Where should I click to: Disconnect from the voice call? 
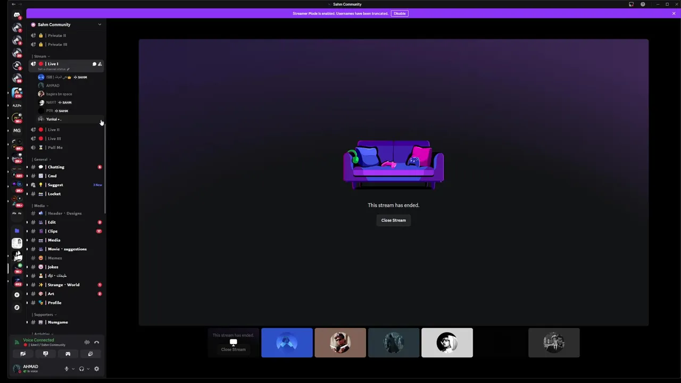pos(96,342)
